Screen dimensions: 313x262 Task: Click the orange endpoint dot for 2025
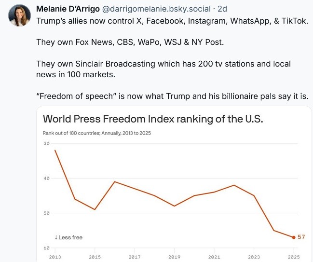pyautogui.click(x=293, y=237)
